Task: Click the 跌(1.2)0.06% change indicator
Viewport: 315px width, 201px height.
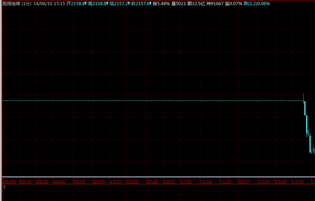Action: pyautogui.click(x=257, y=3)
